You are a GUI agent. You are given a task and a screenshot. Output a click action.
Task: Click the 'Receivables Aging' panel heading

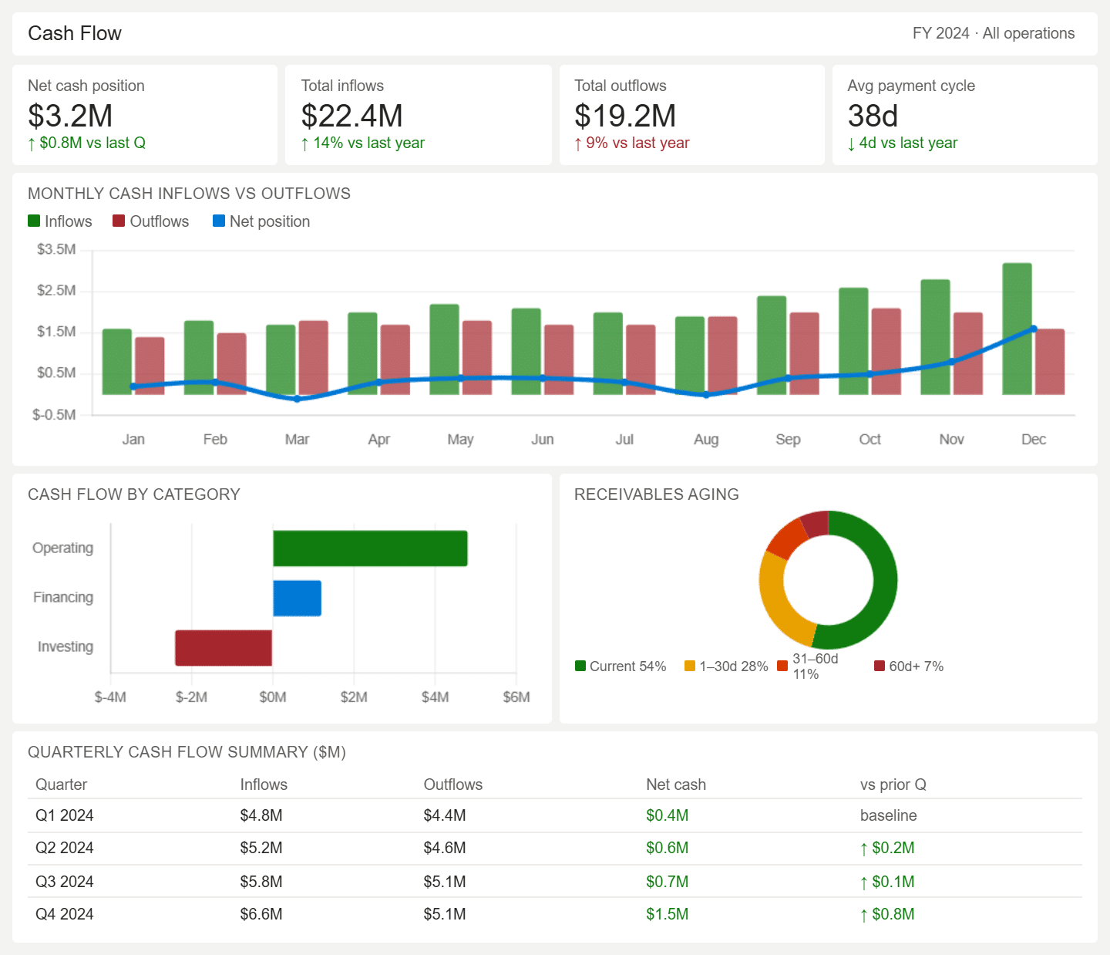pyautogui.click(x=657, y=494)
